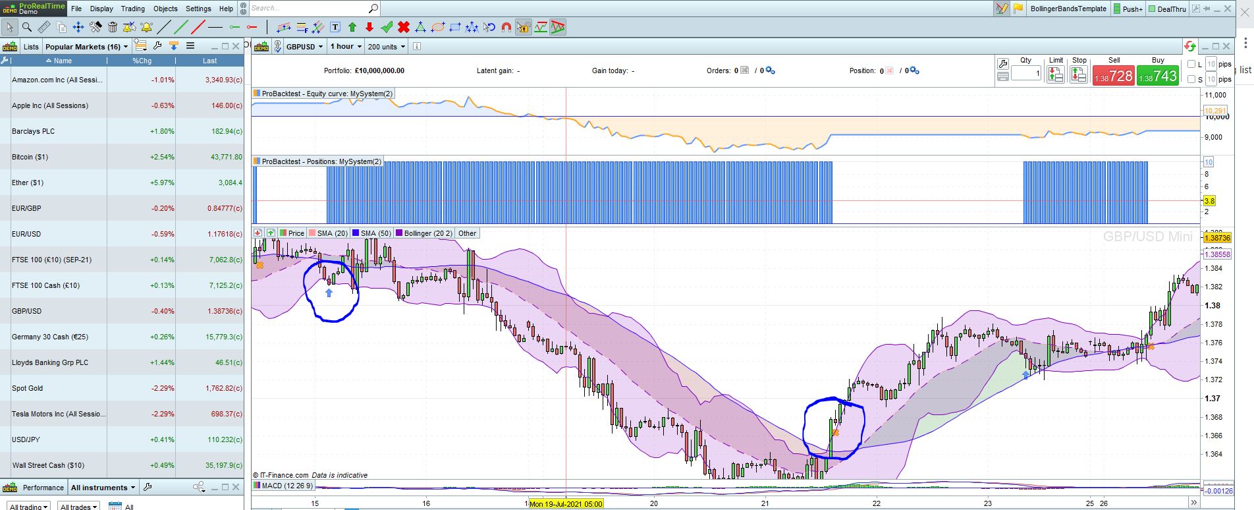This screenshot has height=510, width=1254.
Task: Open the Popular Markets list dropdown
Action: (x=86, y=47)
